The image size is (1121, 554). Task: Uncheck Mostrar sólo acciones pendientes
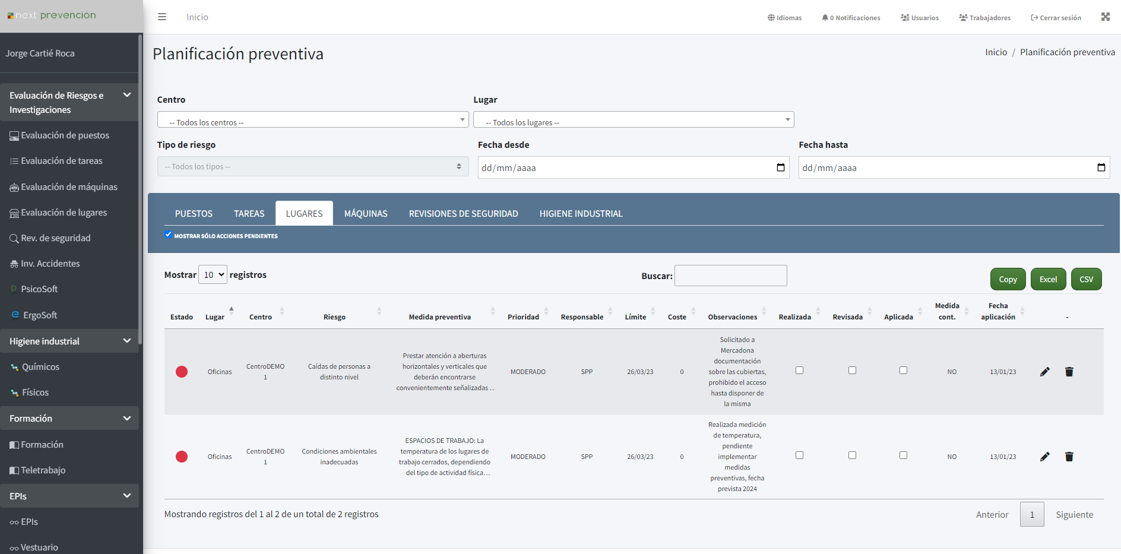[169, 235]
